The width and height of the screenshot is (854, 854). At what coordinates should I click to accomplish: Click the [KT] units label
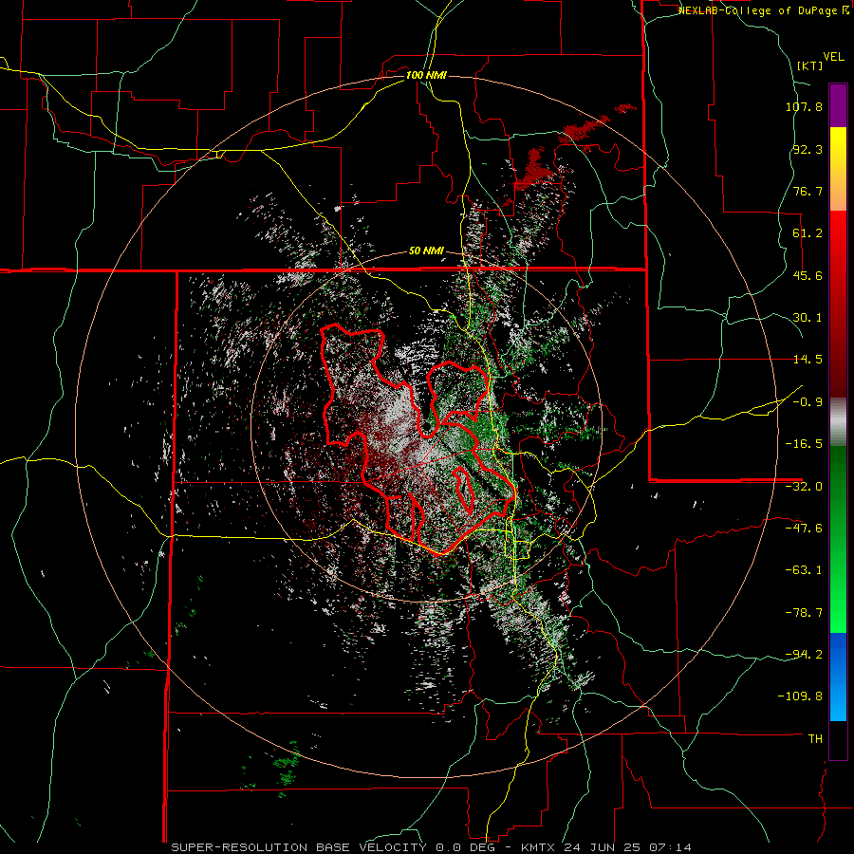(810, 65)
